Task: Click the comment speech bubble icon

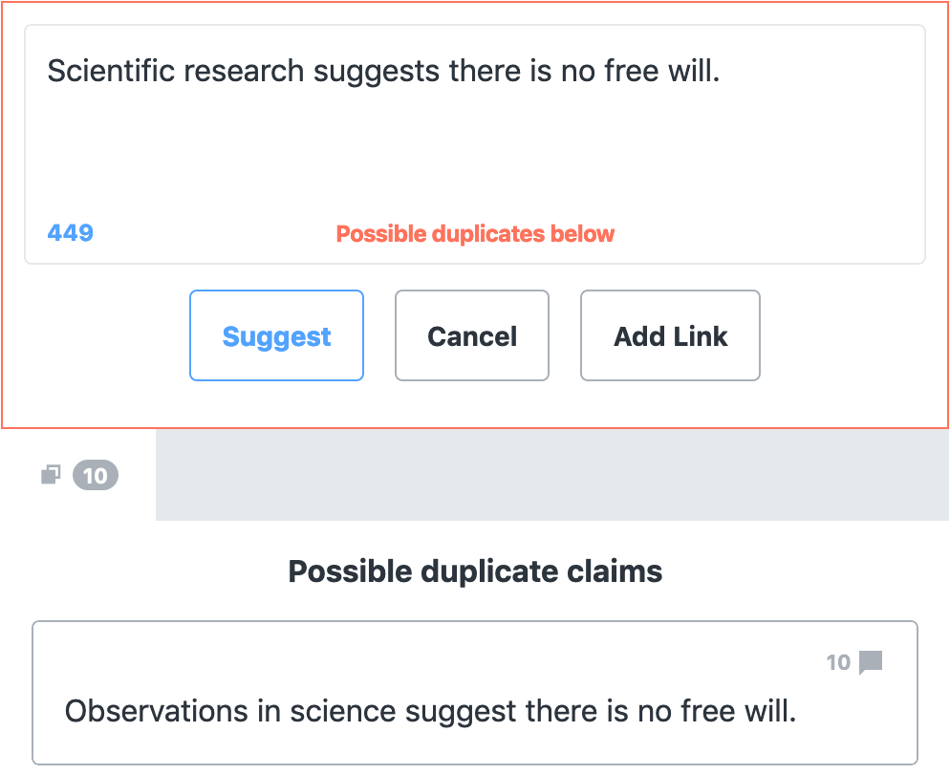Action: (871, 661)
